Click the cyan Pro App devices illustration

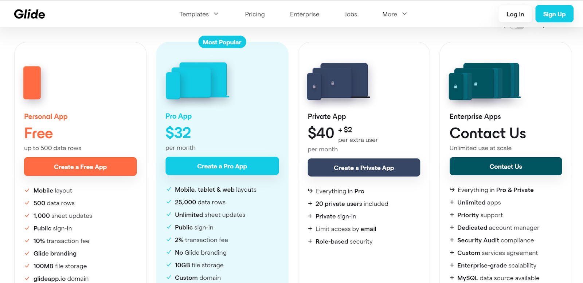[x=197, y=81]
